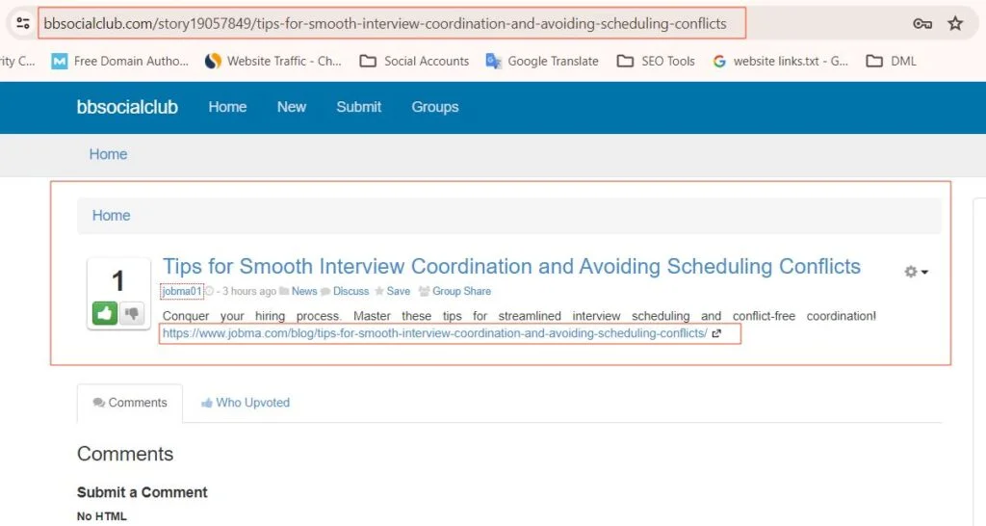Image resolution: width=986 pixels, height=526 pixels.
Task: Open the New menu item
Action: pos(292,107)
